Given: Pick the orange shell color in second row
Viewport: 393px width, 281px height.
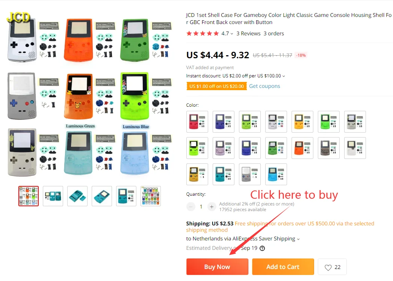Looking at the screenshot, I should (x=302, y=148).
